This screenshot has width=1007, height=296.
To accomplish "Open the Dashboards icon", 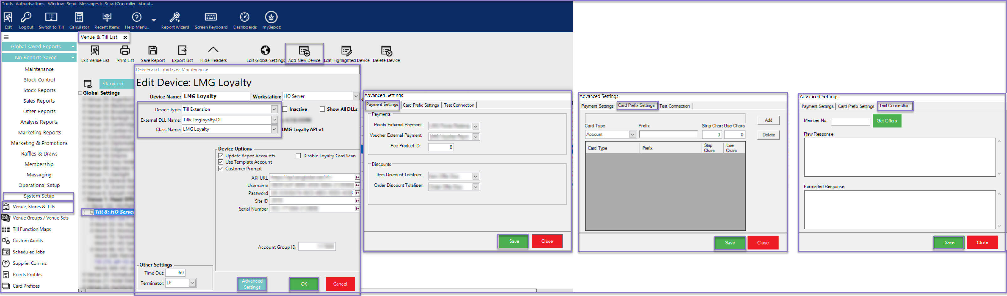I will (244, 18).
